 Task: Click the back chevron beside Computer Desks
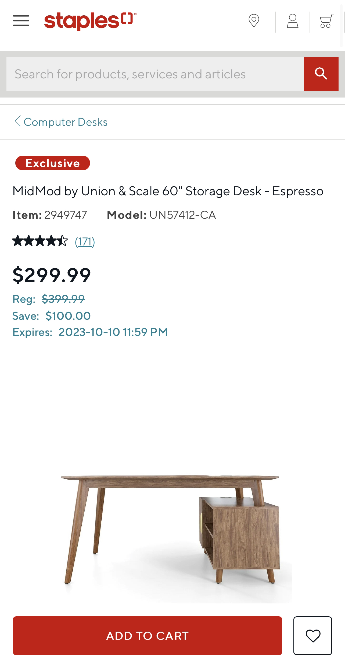(18, 122)
